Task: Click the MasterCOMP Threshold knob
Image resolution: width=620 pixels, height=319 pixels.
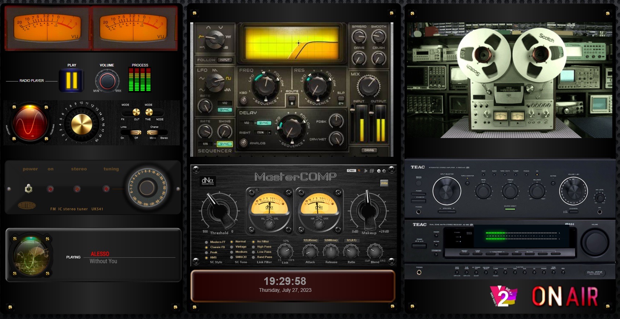Action: 219,211
